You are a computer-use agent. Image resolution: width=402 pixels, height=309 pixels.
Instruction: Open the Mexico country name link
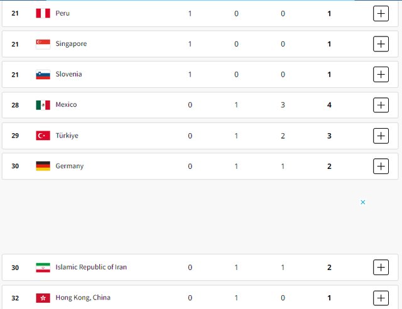[x=66, y=105]
